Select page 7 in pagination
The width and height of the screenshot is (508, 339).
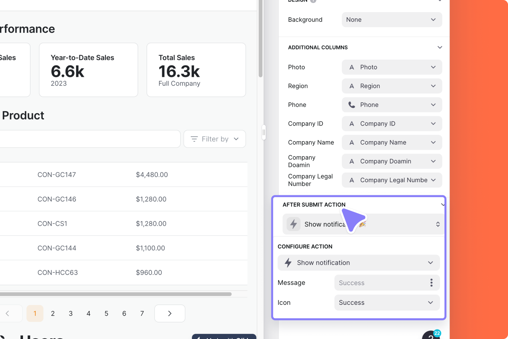[x=142, y=314]
